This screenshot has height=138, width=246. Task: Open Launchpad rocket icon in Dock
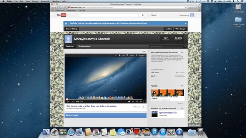pos(55,132)
